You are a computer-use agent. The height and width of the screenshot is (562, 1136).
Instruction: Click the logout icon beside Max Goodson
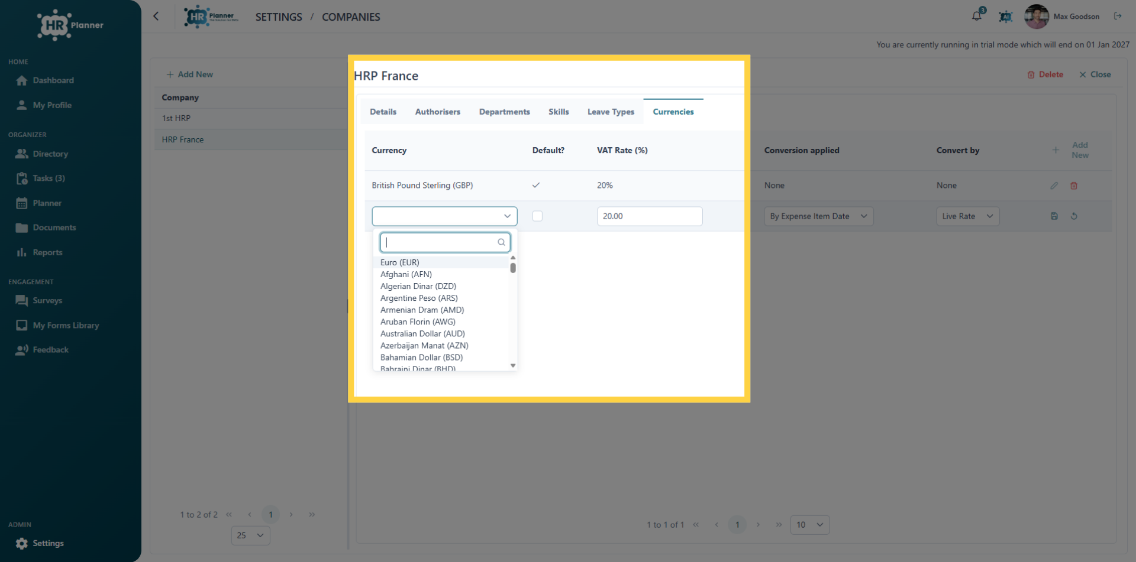(1118, 16)
